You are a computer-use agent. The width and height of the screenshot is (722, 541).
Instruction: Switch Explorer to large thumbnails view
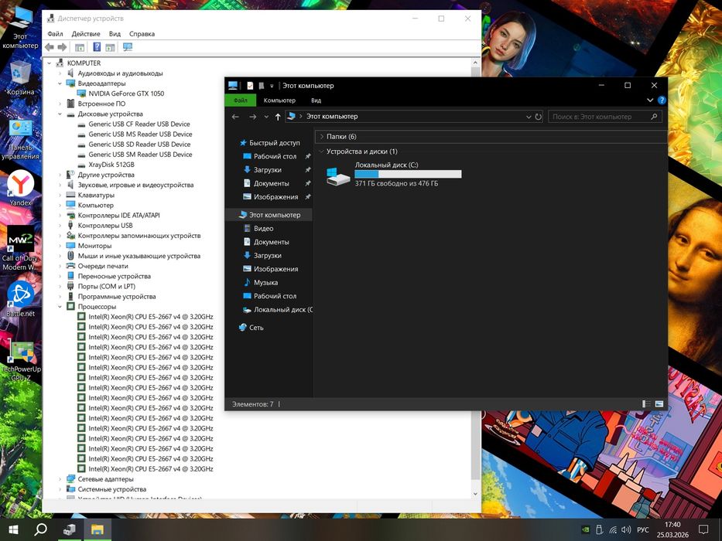pyautogui.click(x=659, y=404)
